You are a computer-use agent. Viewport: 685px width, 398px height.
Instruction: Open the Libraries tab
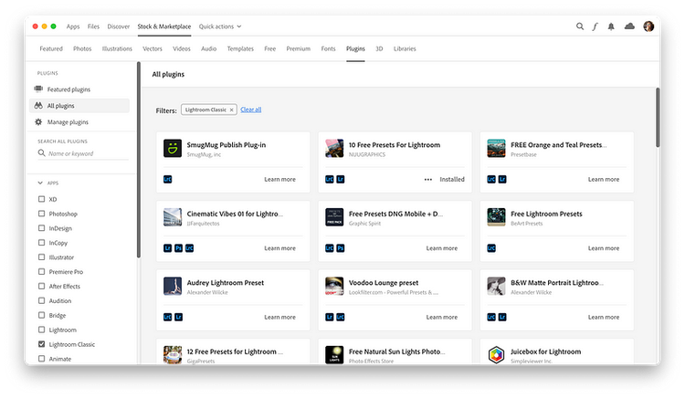pos(405,49)
